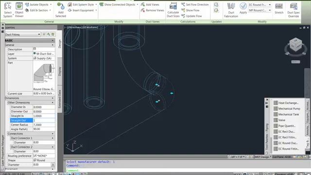
Task: Click the Routing preference *NONE* value
Action: click(44, 156)
